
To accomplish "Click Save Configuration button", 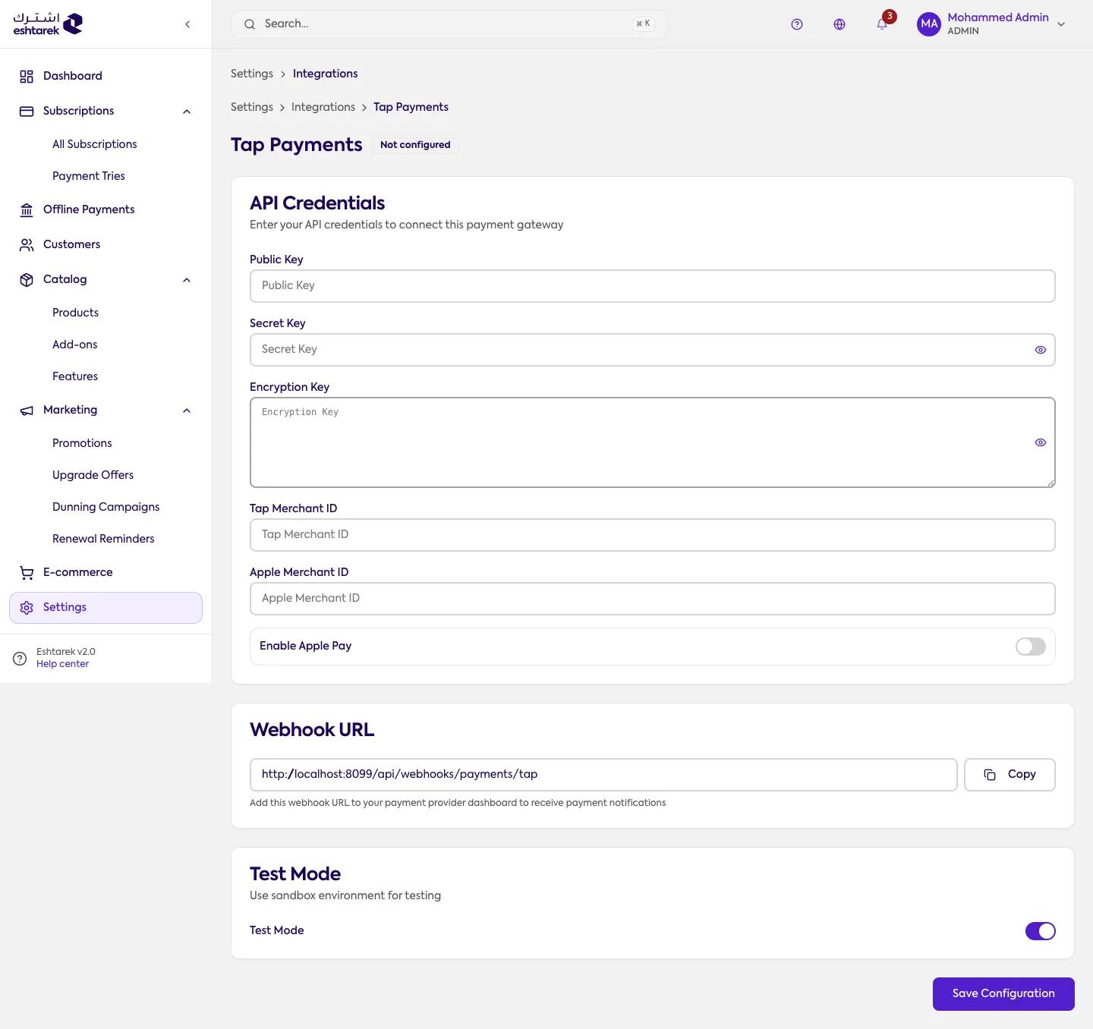I will 1003,994.
